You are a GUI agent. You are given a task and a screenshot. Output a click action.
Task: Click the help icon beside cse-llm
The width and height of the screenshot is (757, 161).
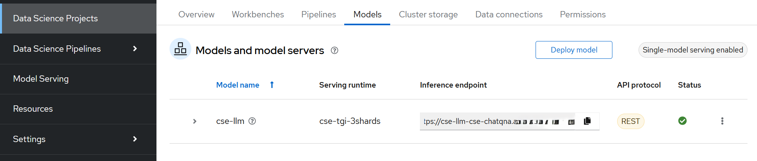[x=252, y=121]
